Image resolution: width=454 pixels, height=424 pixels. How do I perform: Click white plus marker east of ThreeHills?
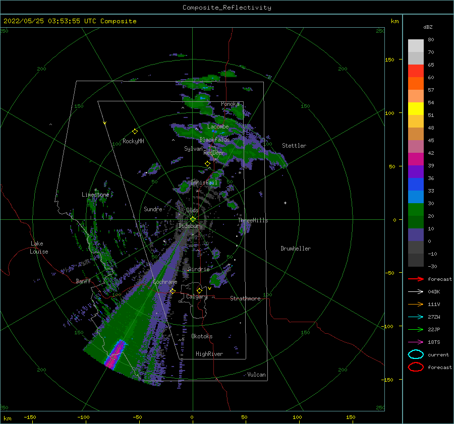coord(285,203)
